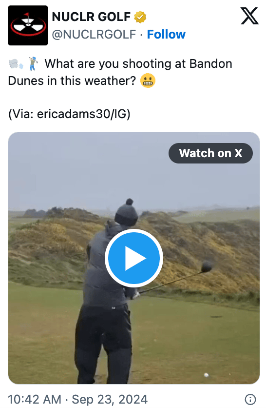Open the tweet timestamp 10:42 AM link
Viewport: 266px width, 408px height.
click(35, 399)
